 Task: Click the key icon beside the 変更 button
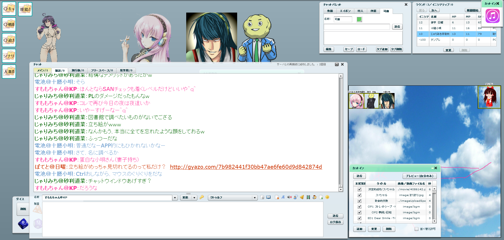click(202, 197)
